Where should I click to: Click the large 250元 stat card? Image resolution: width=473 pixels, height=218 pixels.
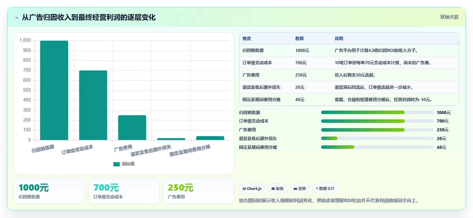coord(198,191)
